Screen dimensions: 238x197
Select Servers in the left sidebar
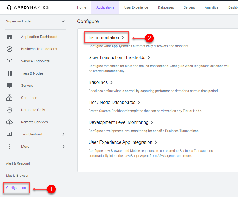click(27, 85)
